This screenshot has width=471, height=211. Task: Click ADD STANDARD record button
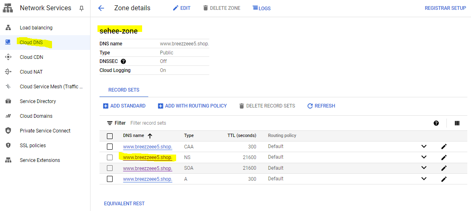coord(125,106)
